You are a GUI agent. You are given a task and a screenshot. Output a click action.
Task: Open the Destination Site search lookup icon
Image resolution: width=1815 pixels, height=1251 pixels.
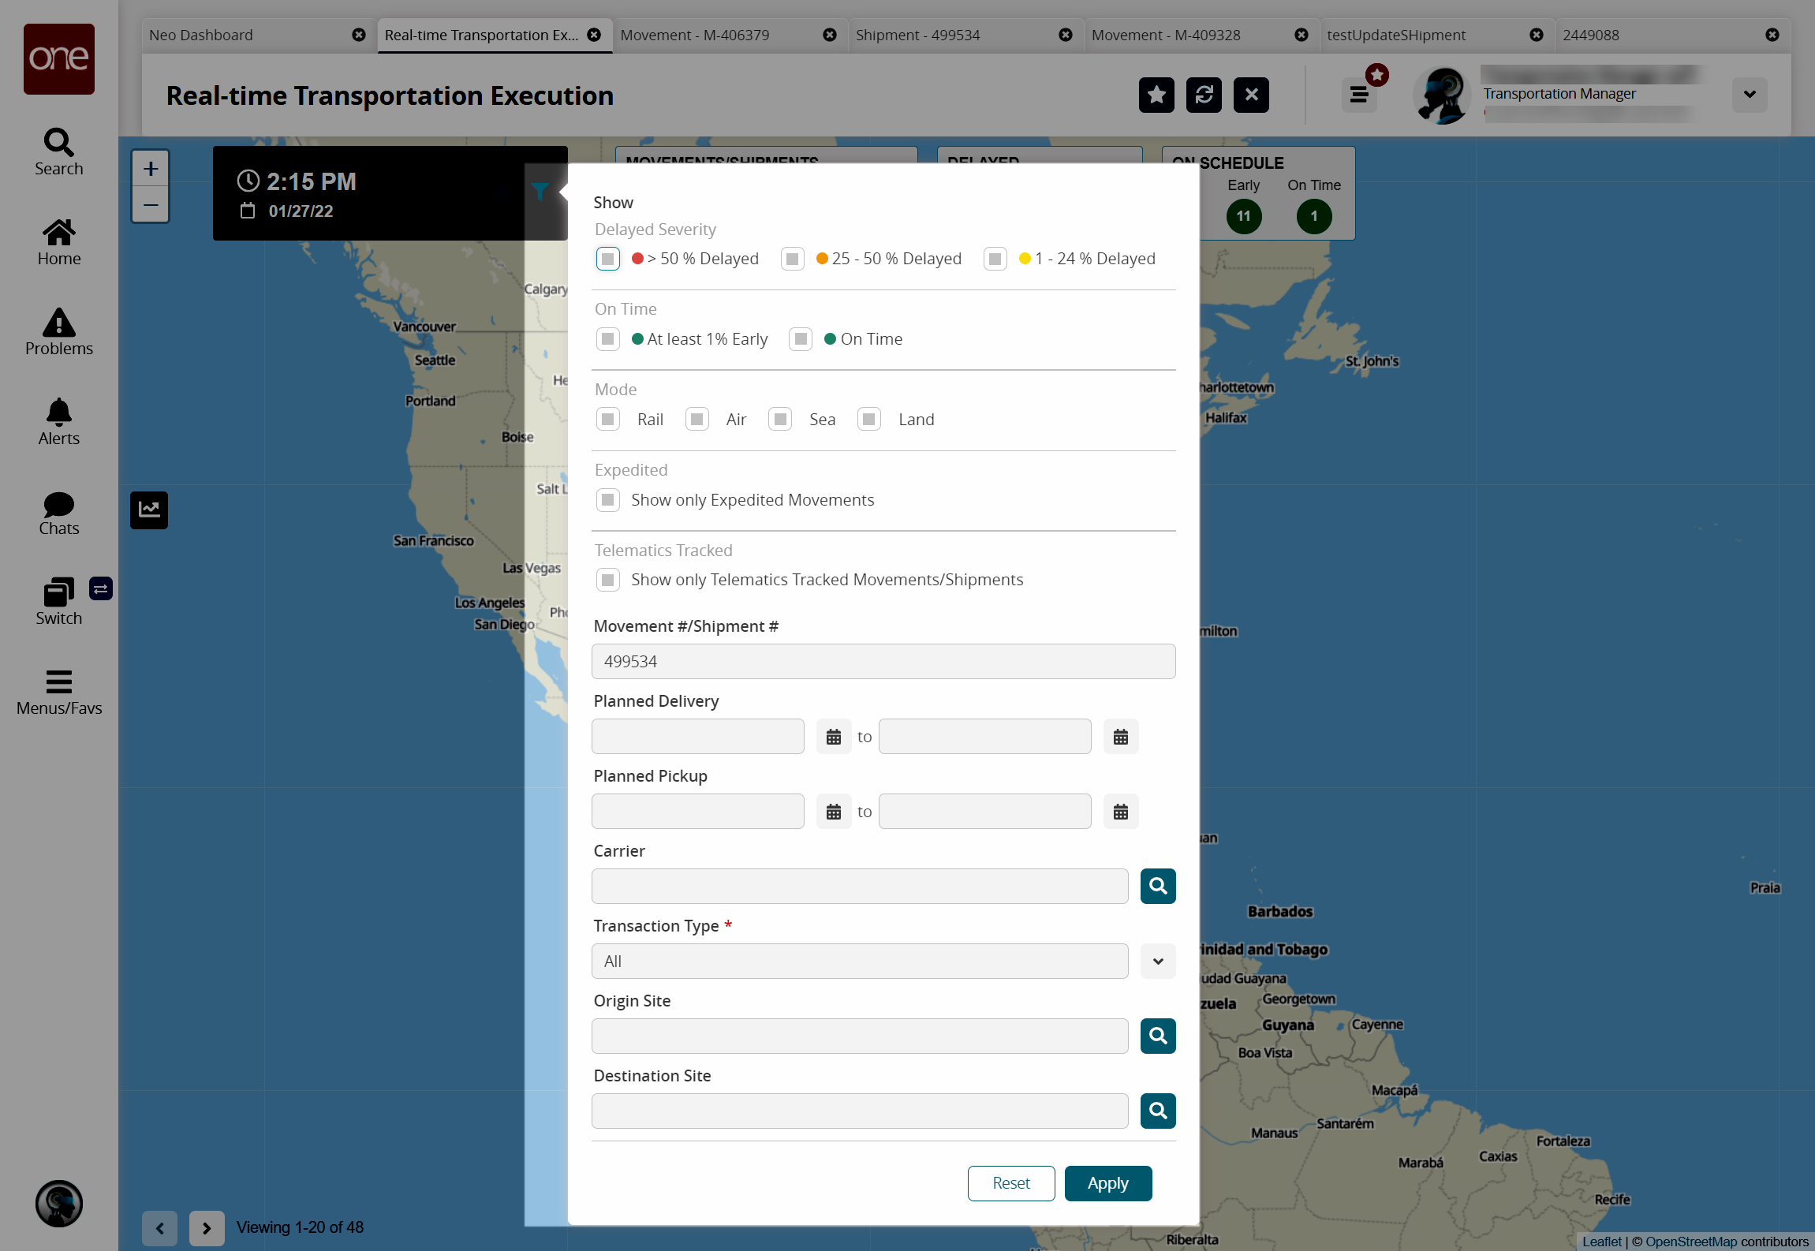[1157, 1111]
